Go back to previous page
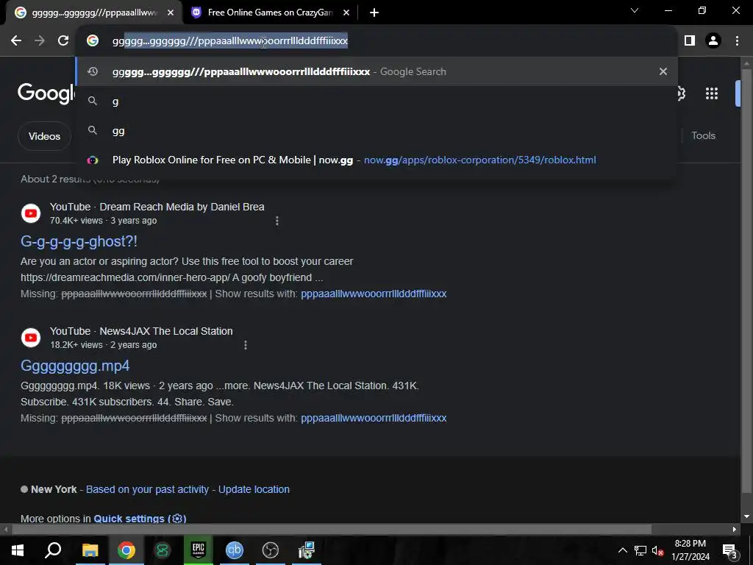753x565 pixels. (16, 41)
